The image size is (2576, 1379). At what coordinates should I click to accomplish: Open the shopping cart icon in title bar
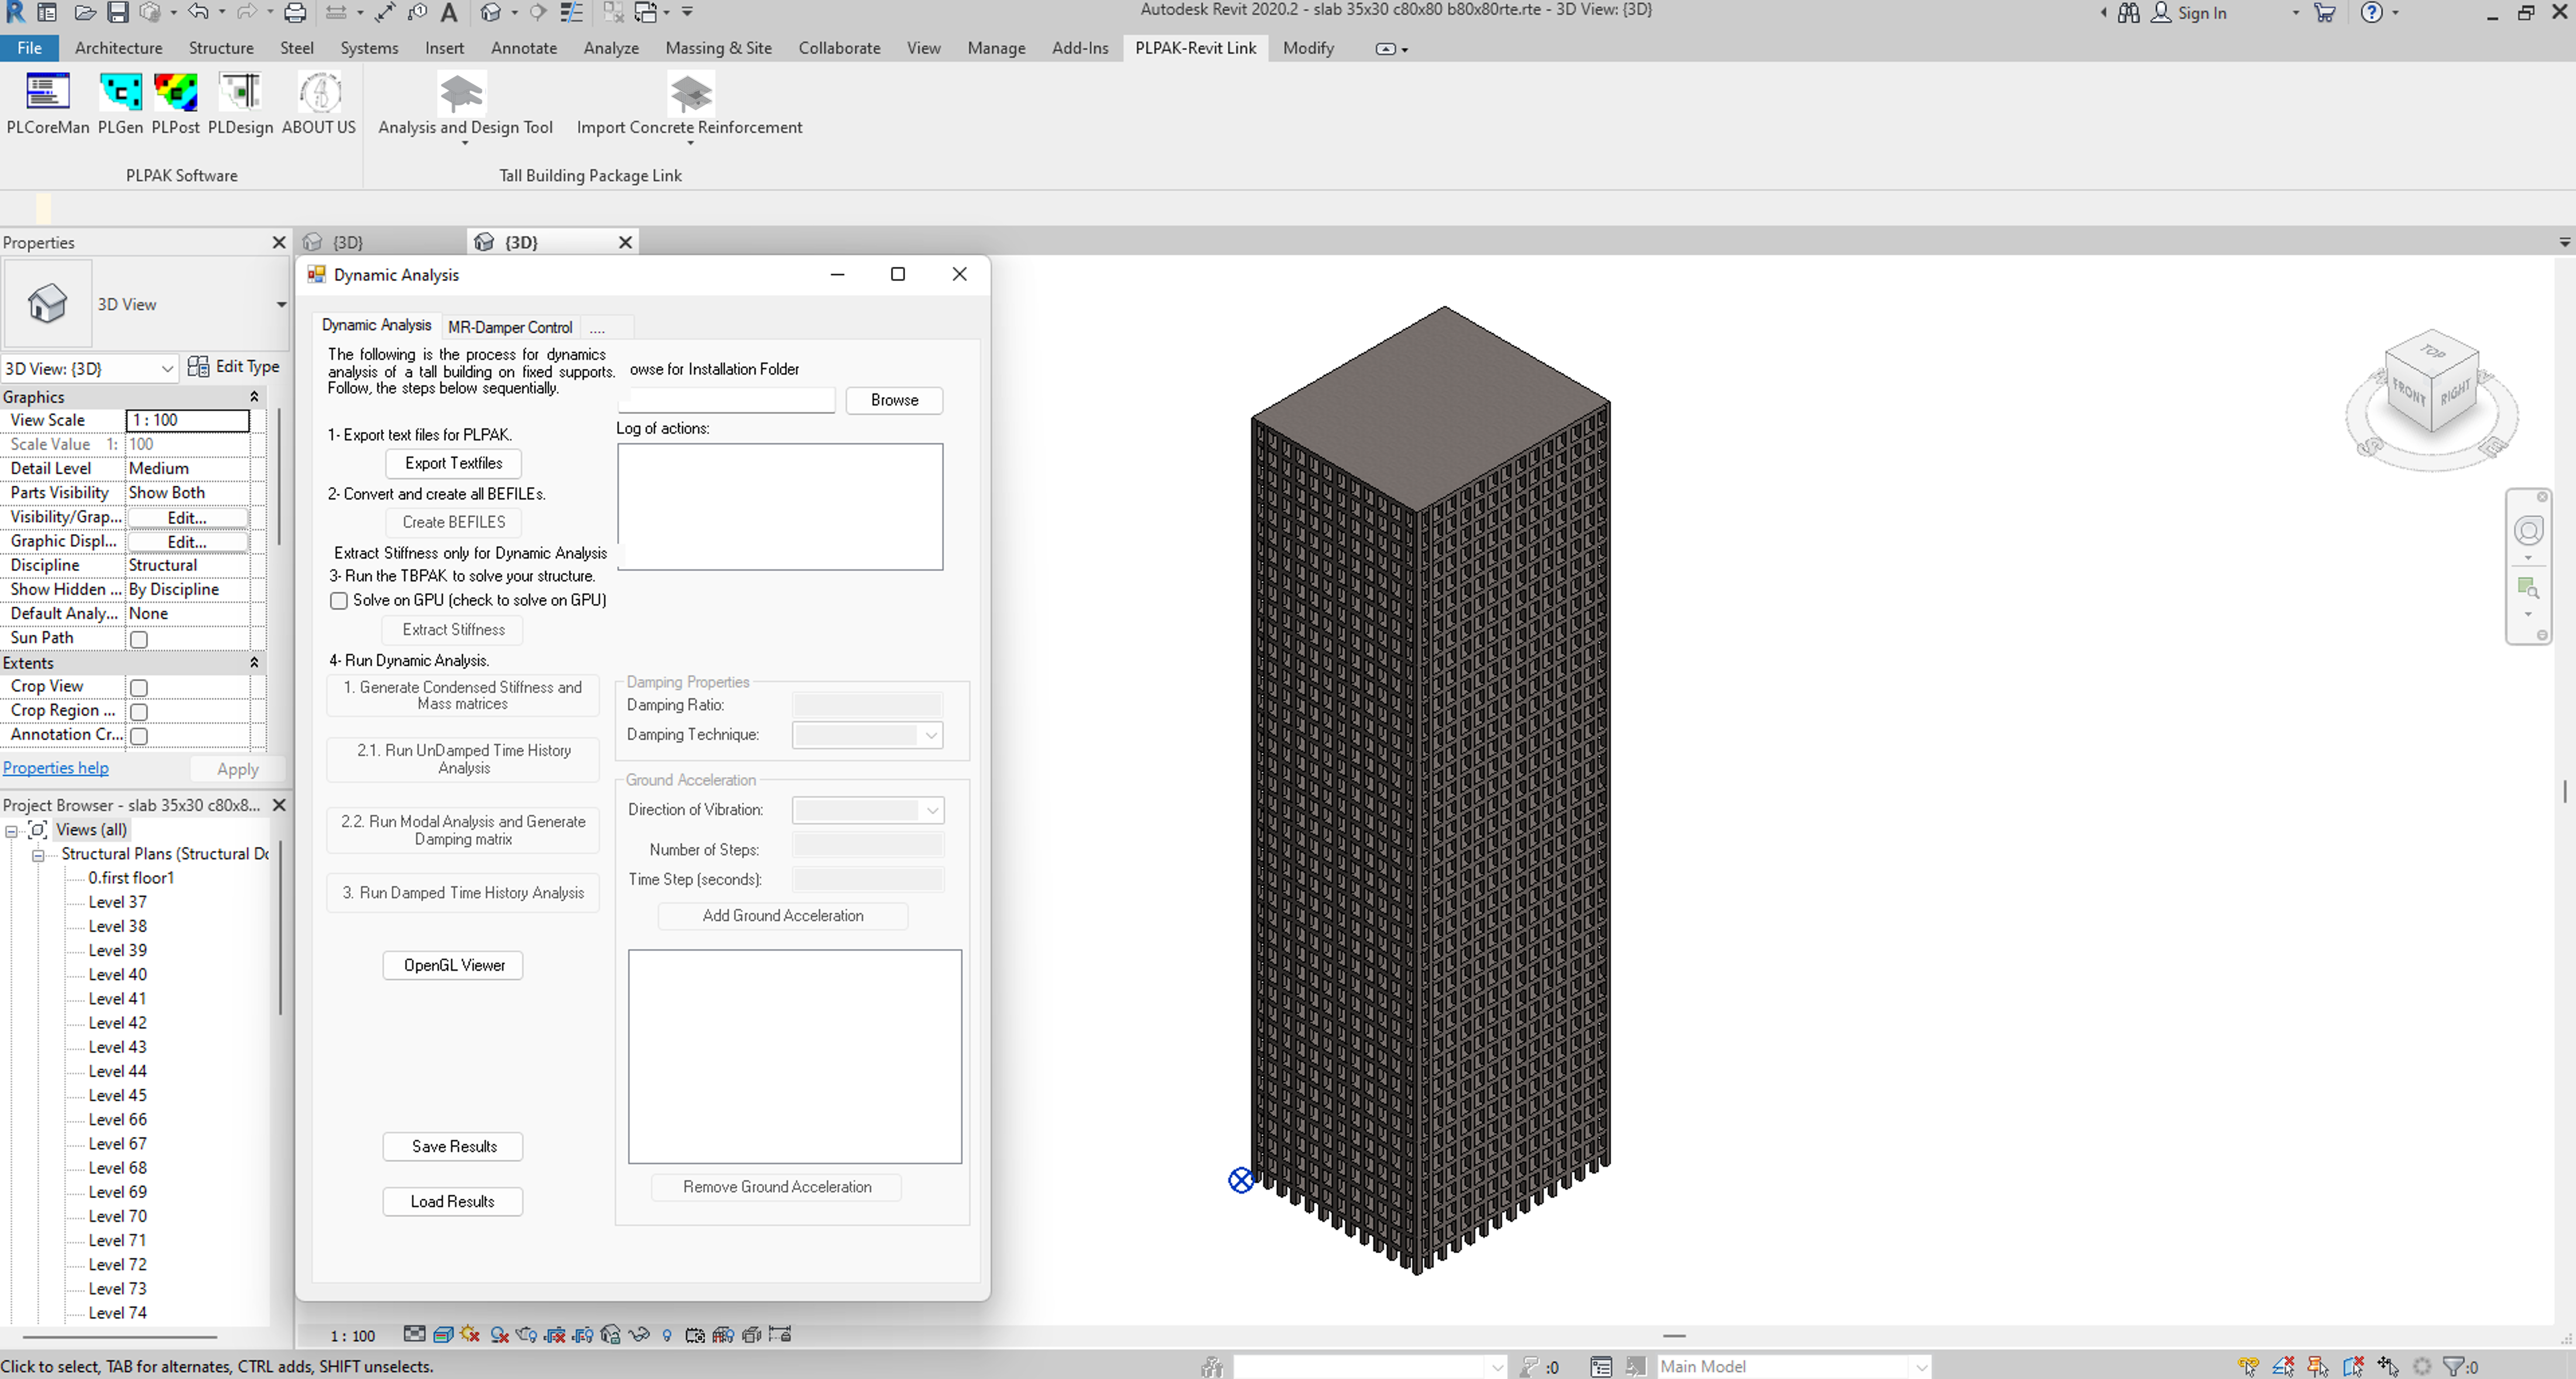pos(2324,13)
